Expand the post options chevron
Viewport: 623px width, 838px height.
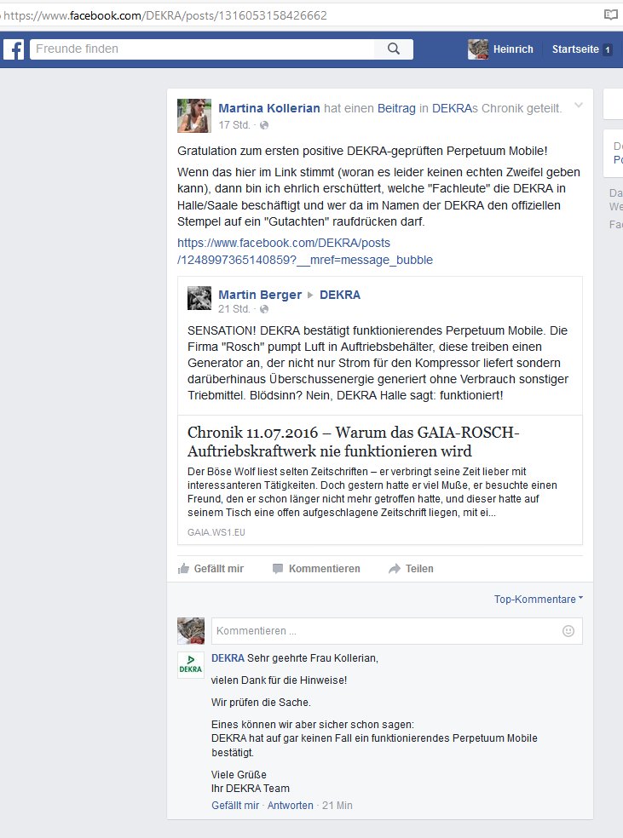pos(578,106)
